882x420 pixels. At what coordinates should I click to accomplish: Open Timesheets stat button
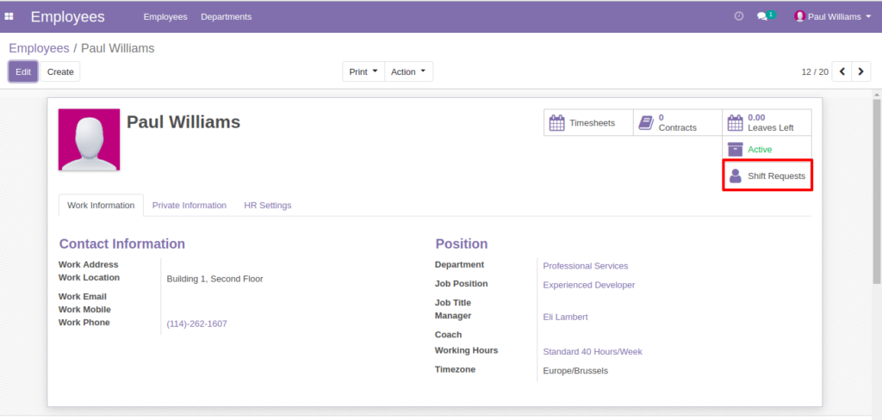pyautogui.click(x=588, y=122)
